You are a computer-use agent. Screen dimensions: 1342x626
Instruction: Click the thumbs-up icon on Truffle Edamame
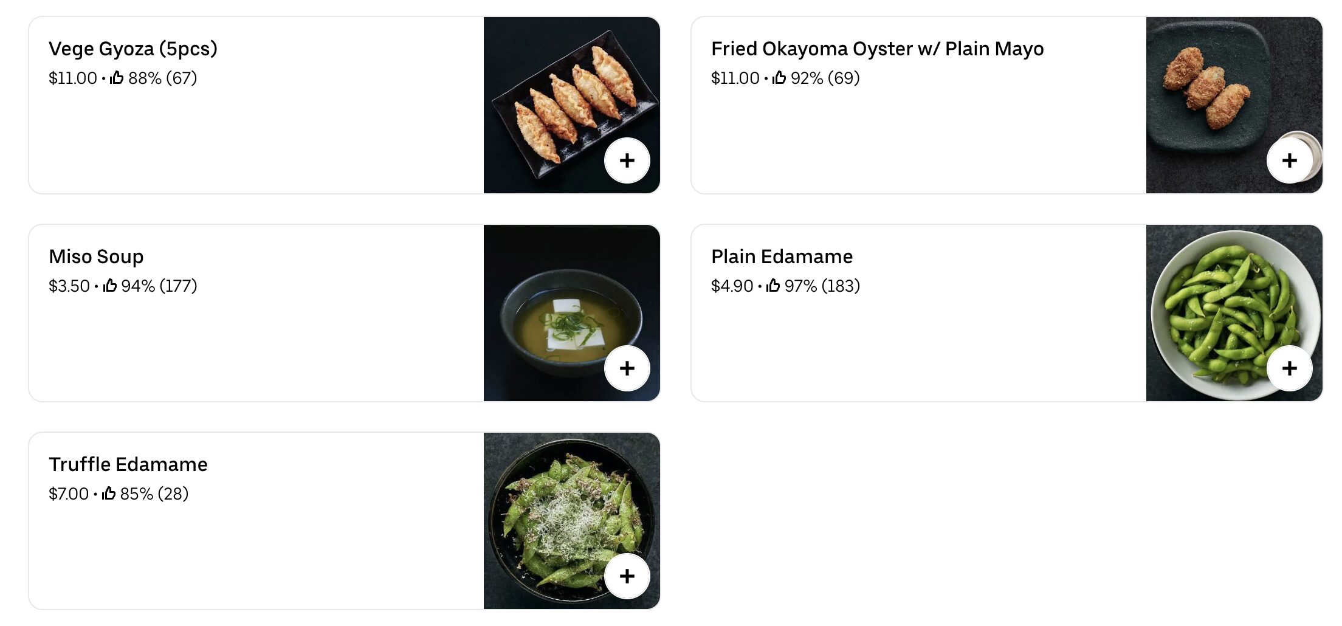(x=109, y=494)
